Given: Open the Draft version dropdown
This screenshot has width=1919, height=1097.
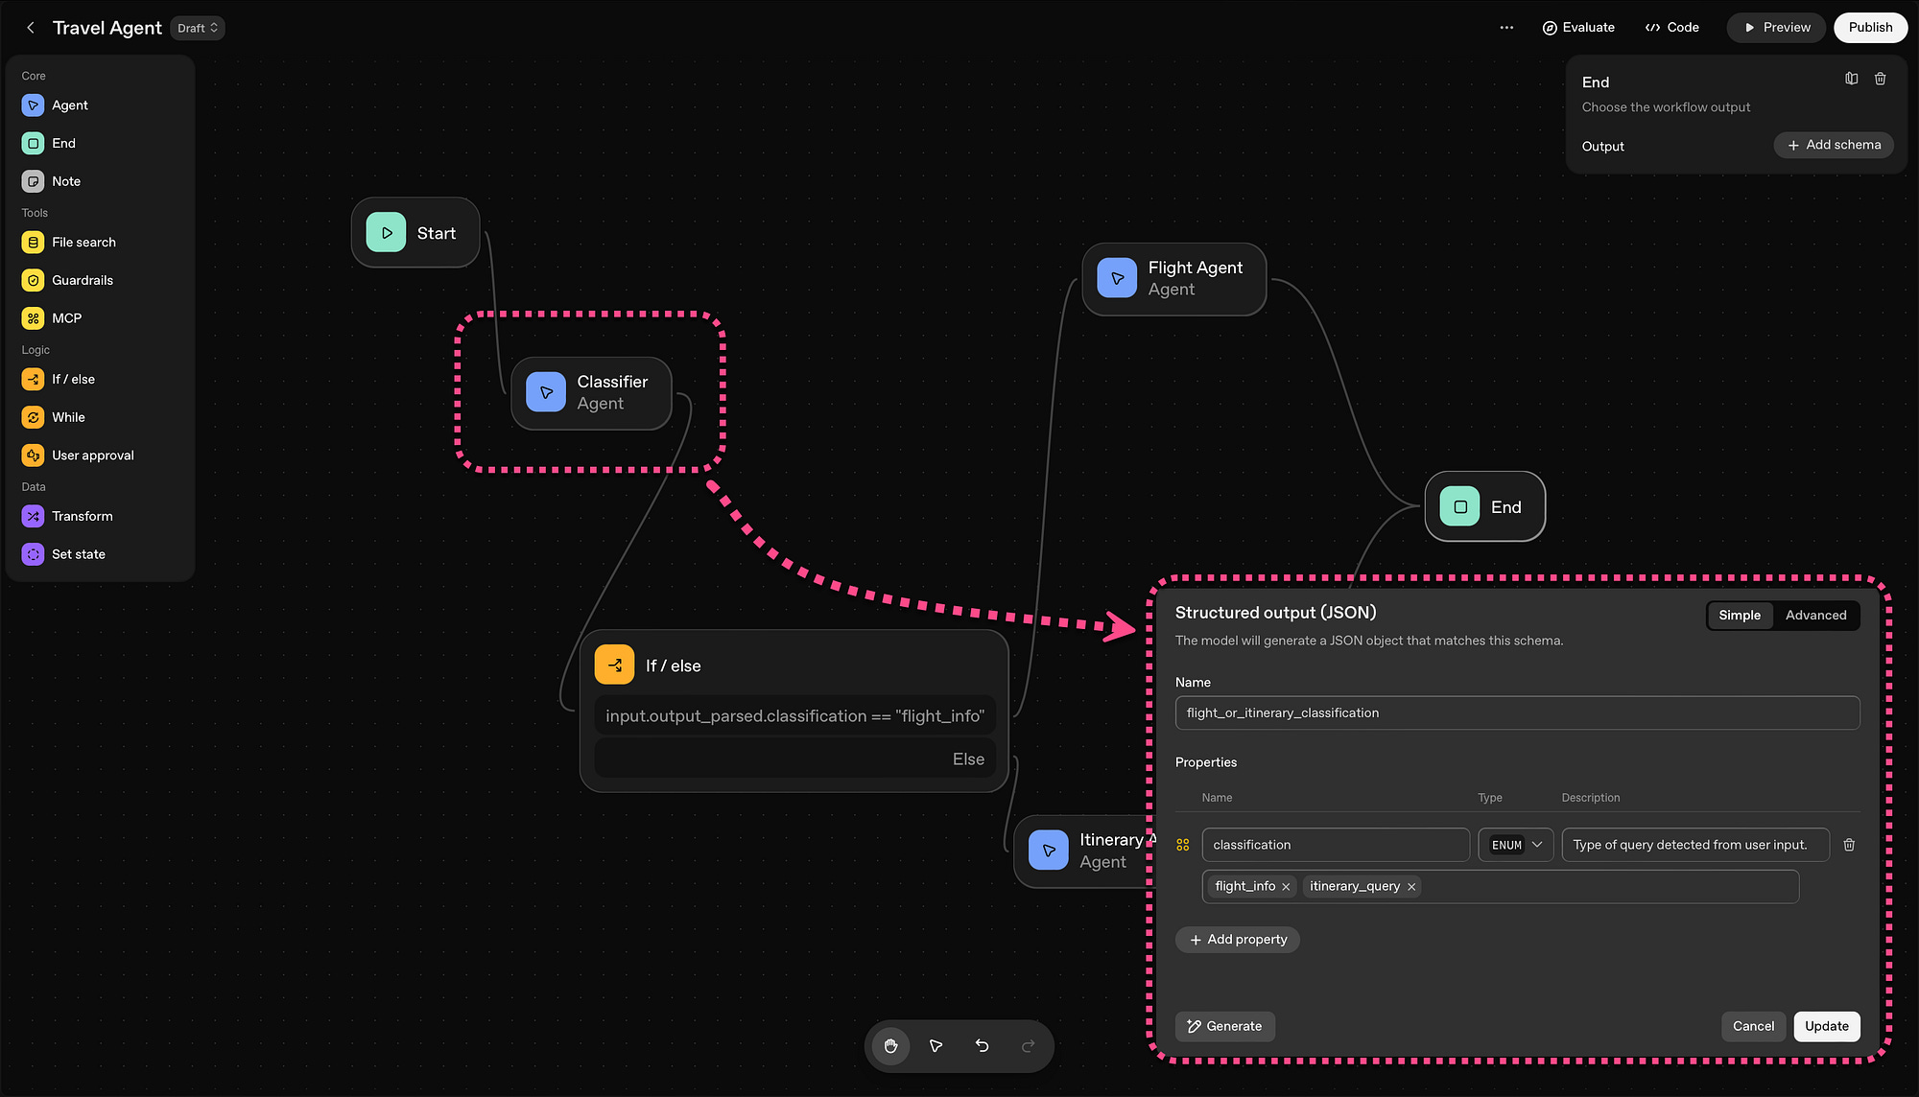Looking at the screenshot, I should pyautogui.click(x=198, y=28).
